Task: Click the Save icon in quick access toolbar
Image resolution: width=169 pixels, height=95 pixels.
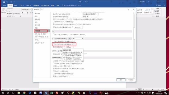Action: (4, 2)
